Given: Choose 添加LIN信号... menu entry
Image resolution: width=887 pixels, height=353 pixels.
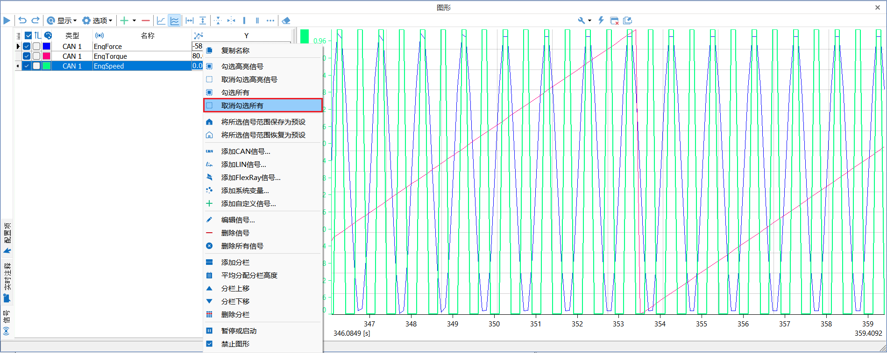Looking at the screenshot, I should (x=263, y=164).
